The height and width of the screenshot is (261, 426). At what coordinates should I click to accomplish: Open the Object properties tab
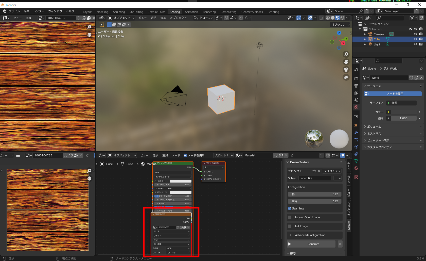click(356, 125)
